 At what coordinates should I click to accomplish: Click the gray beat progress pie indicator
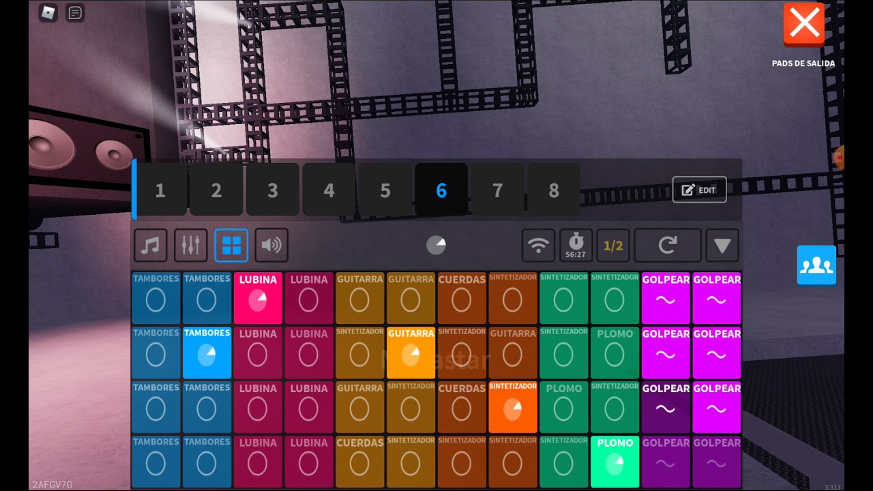436,245
